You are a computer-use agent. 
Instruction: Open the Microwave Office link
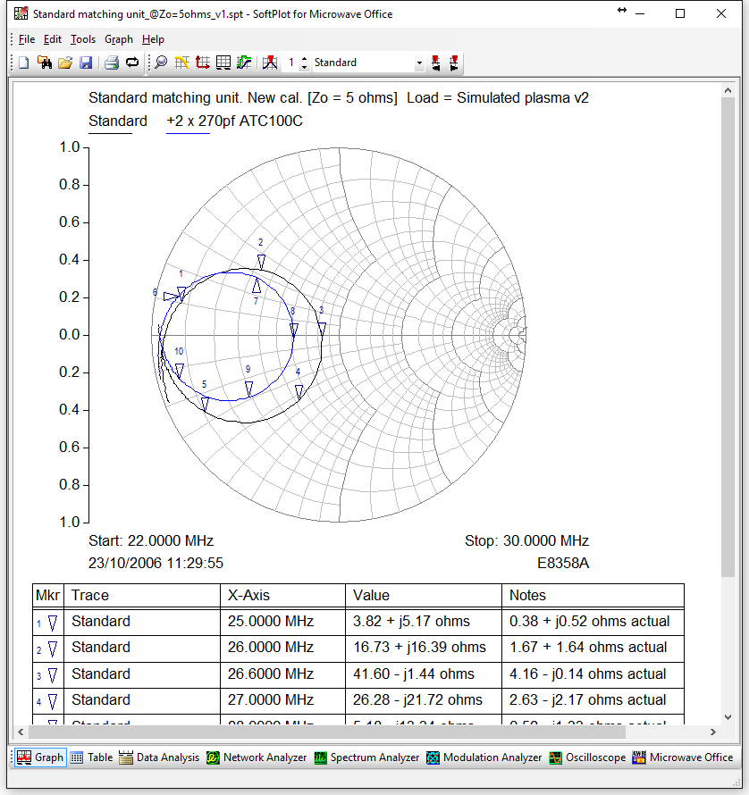683,757
